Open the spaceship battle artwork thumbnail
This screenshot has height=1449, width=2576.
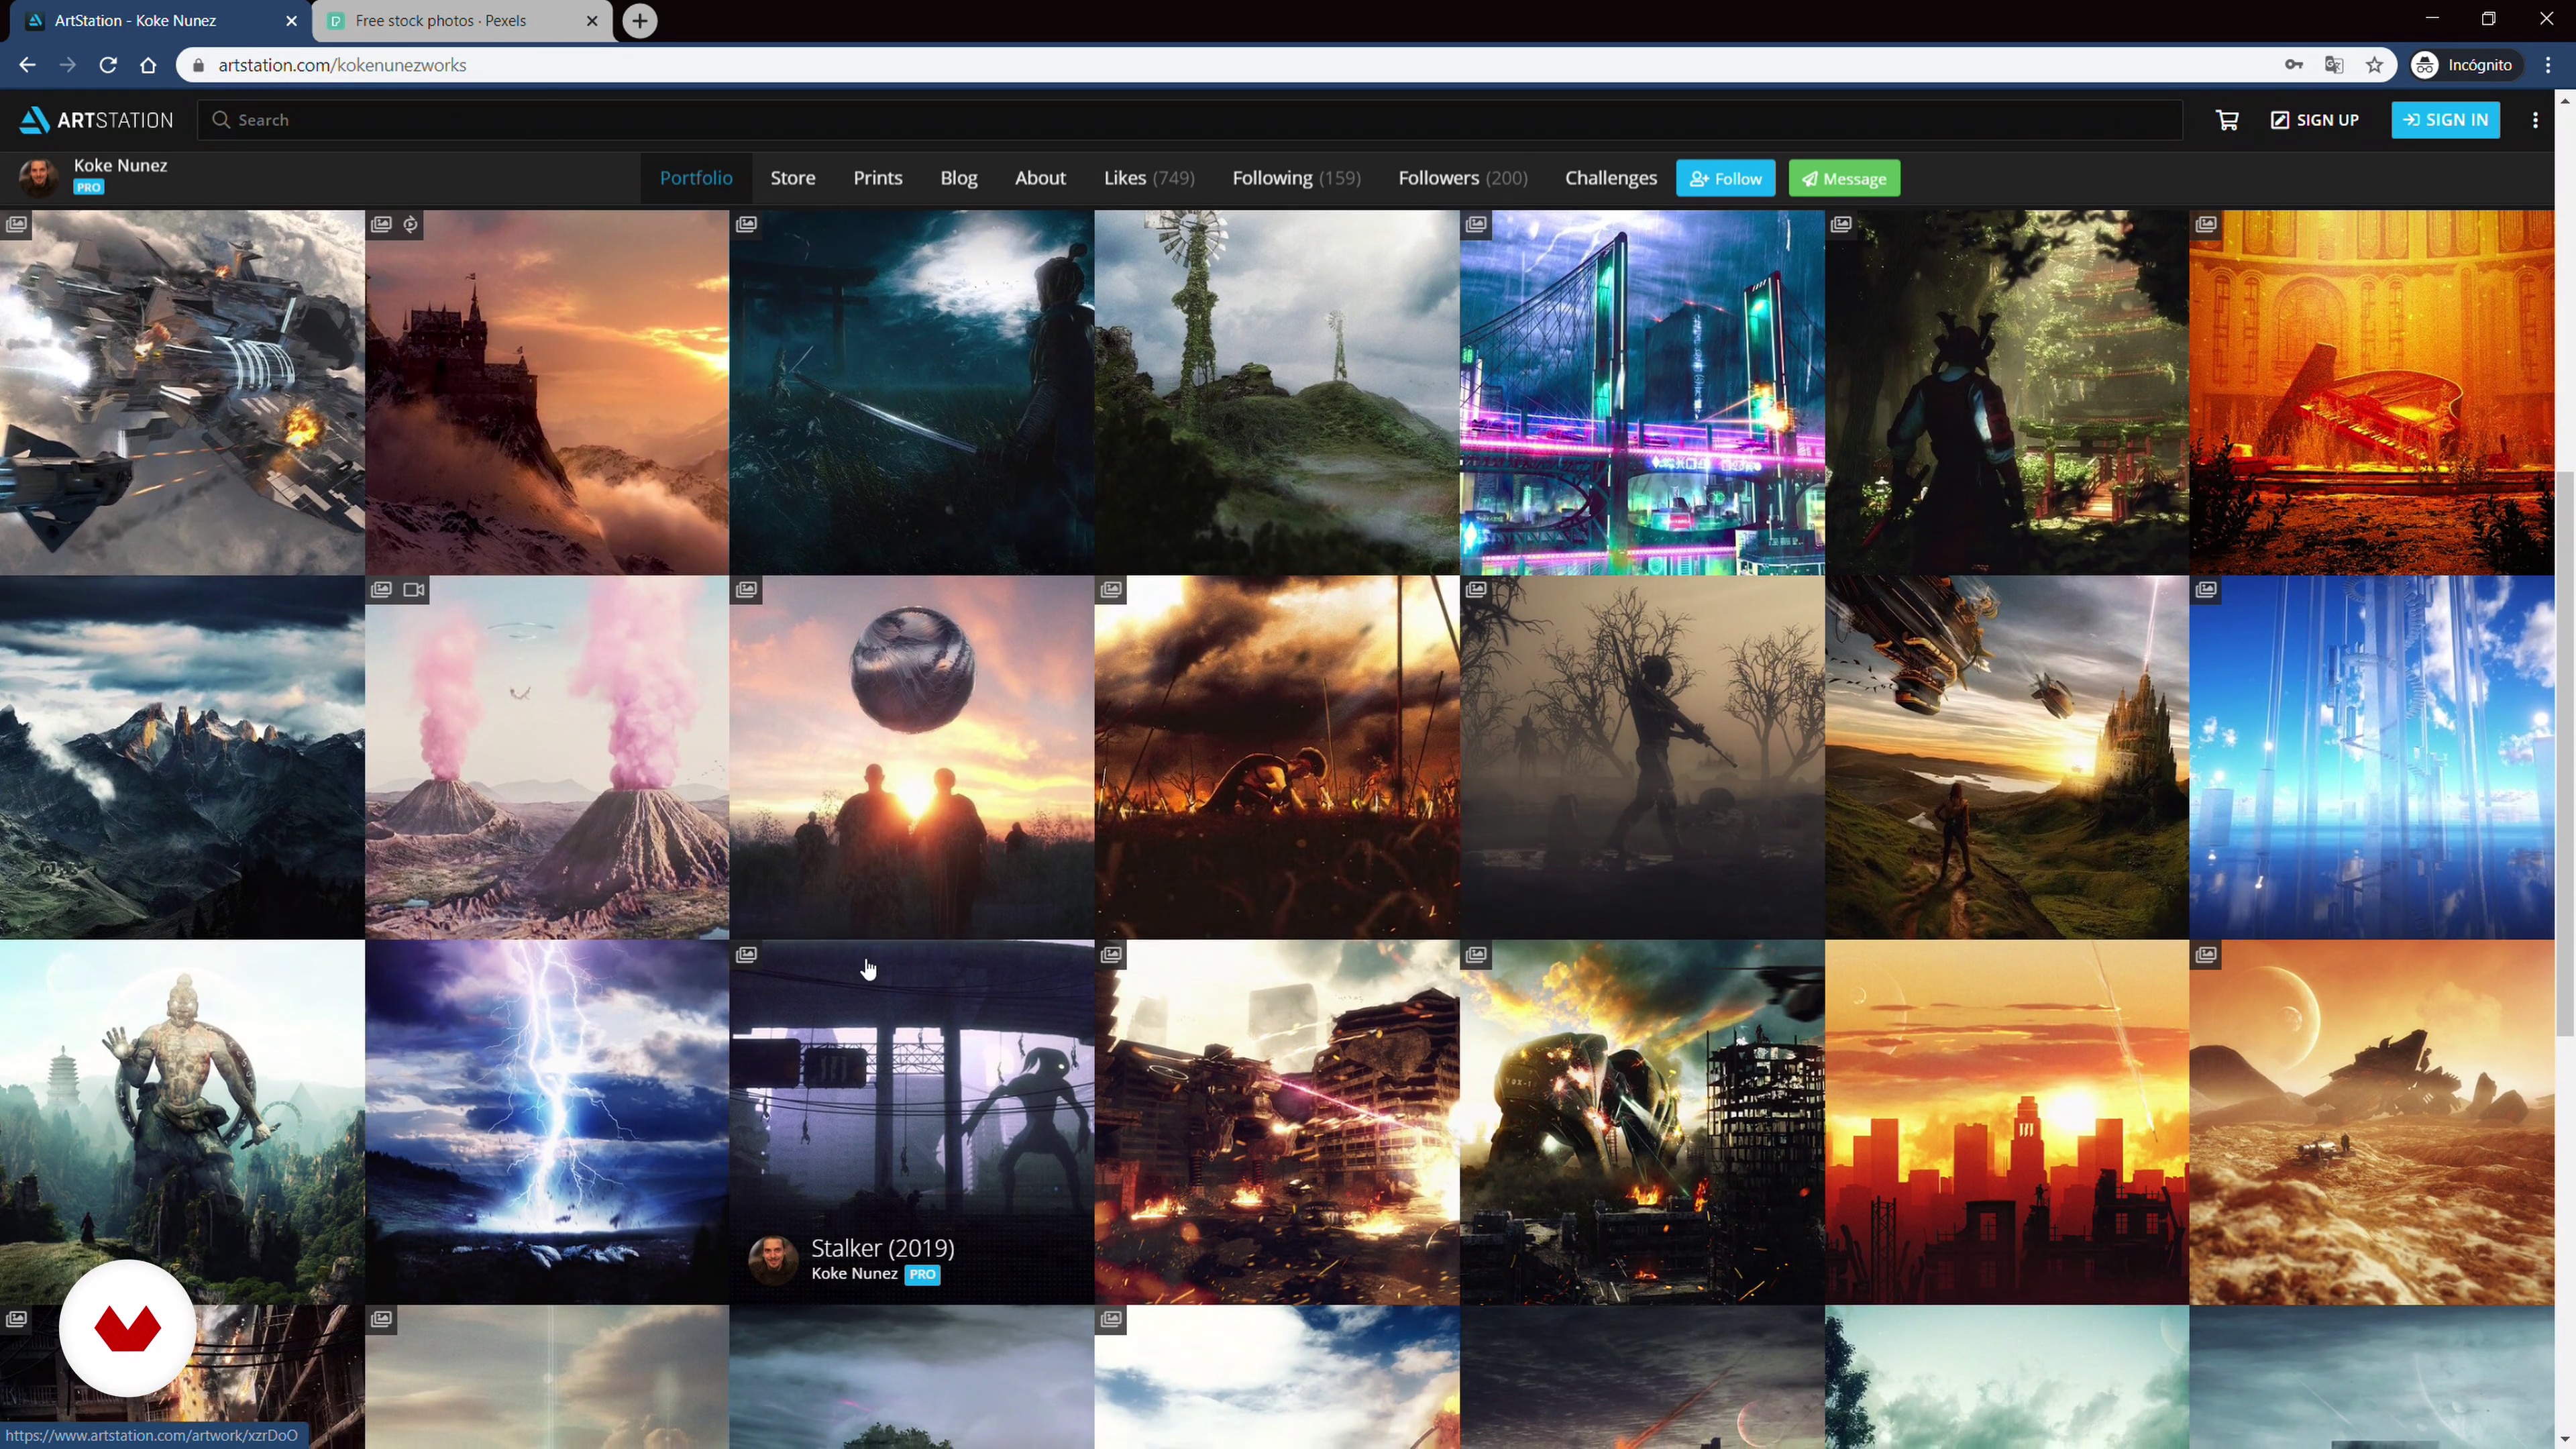click(x=182, y=392)
